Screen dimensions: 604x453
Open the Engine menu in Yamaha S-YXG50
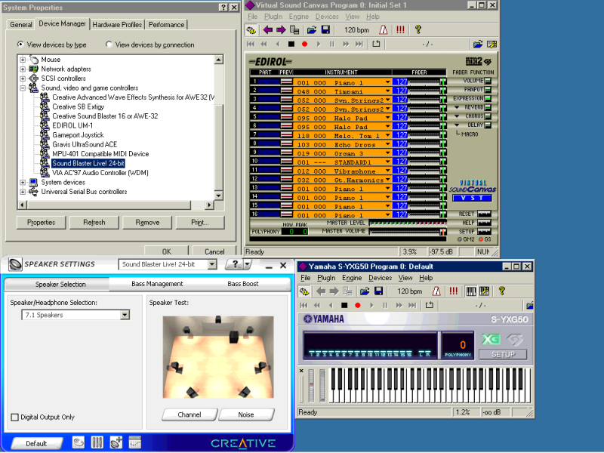pos(352,278)
